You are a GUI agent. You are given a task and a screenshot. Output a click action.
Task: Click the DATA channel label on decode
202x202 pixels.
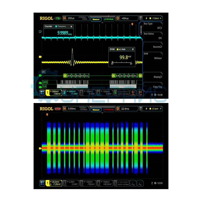point(45,82)
